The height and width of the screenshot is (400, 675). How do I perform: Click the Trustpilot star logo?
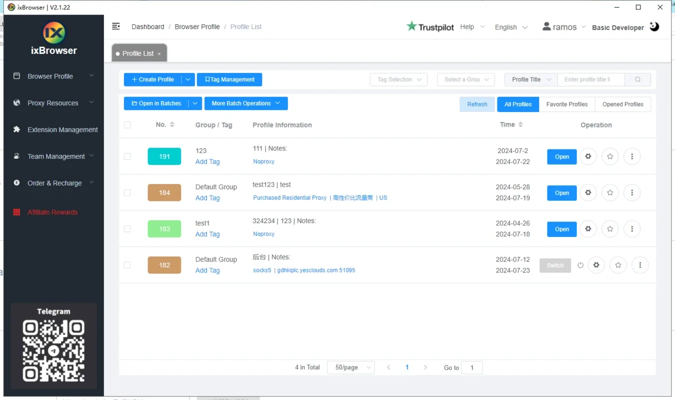coord(411,26)
